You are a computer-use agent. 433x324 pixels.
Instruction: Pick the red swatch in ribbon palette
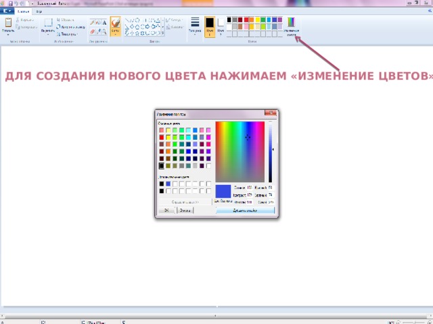tap(246, 20)
